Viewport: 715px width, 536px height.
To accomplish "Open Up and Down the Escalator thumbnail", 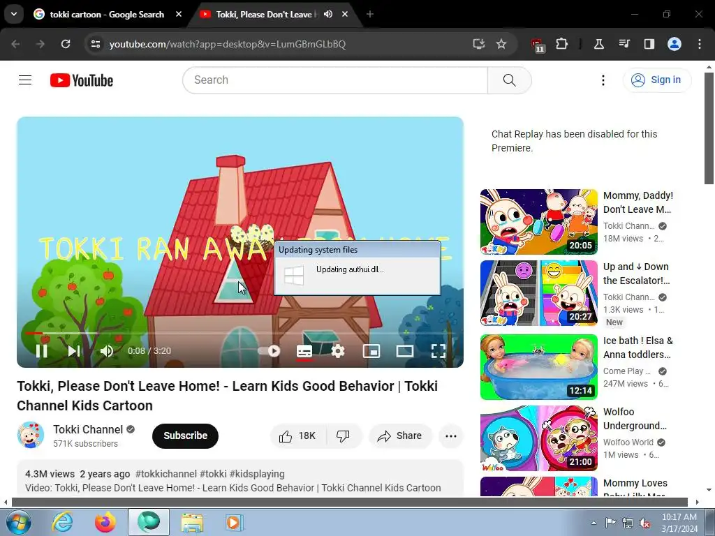I will pos(538,293).
